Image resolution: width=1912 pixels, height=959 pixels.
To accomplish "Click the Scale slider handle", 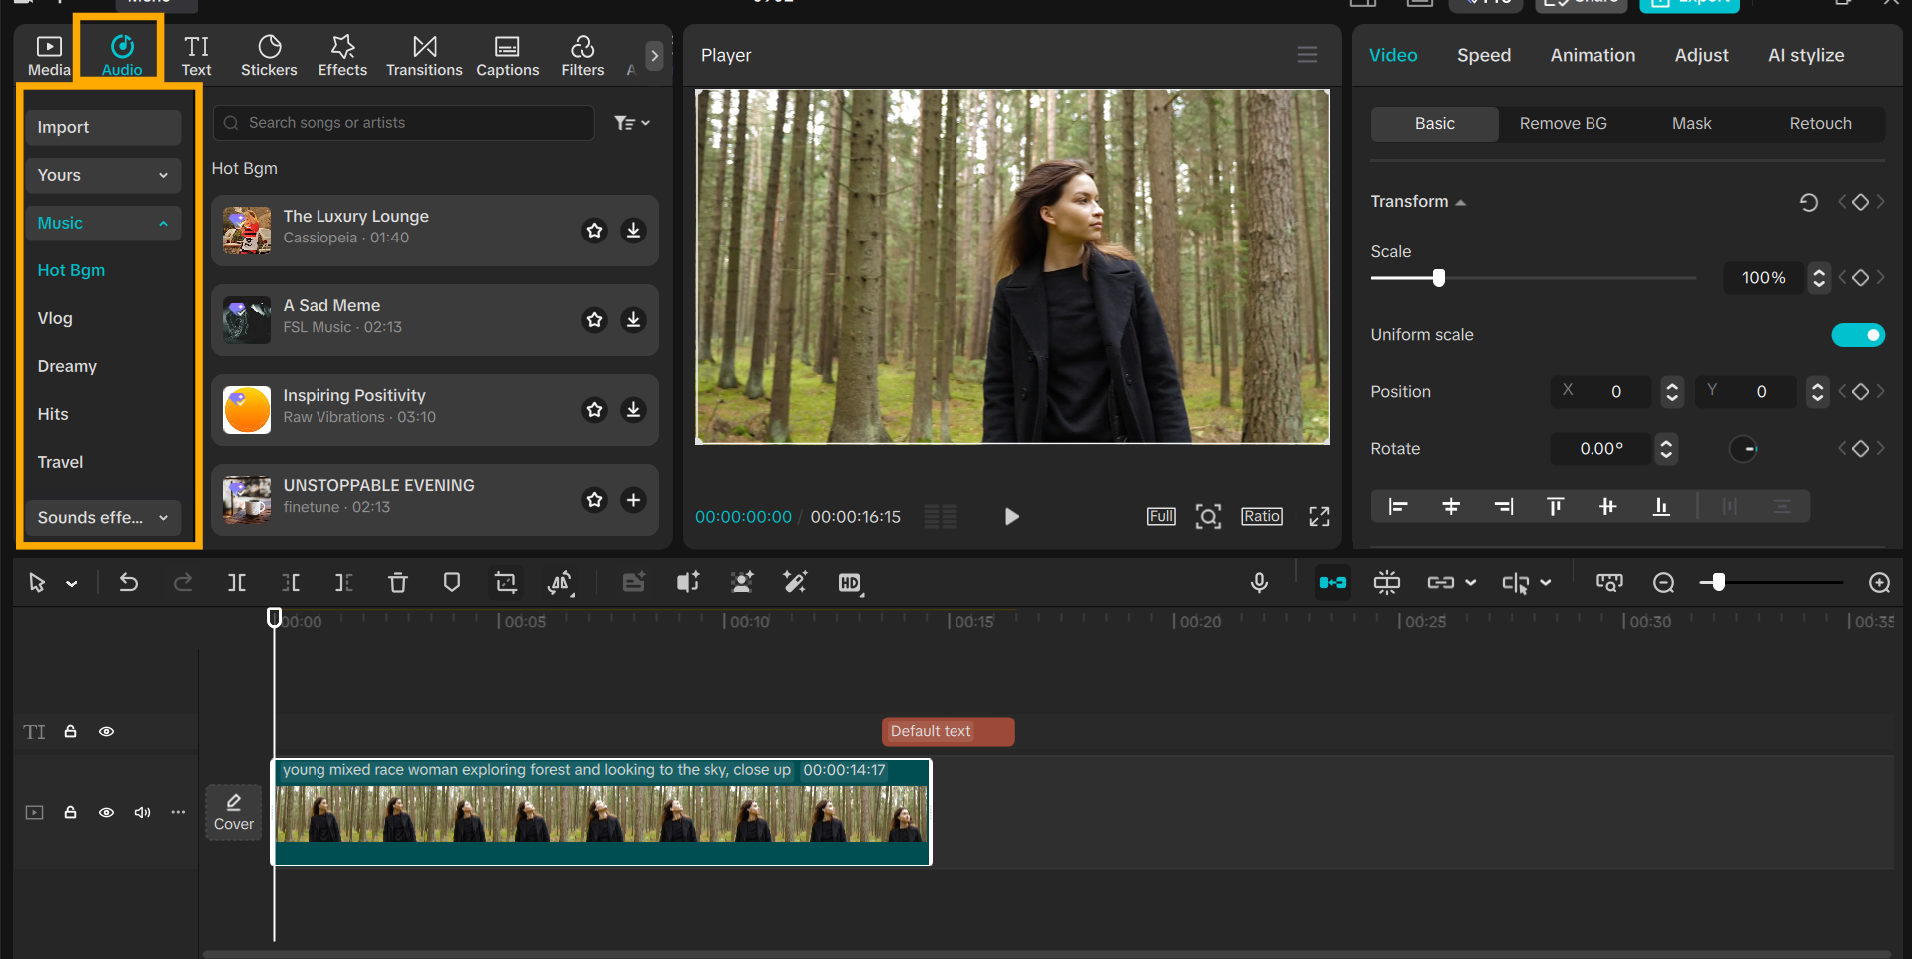I will [x=1439, y=278].
